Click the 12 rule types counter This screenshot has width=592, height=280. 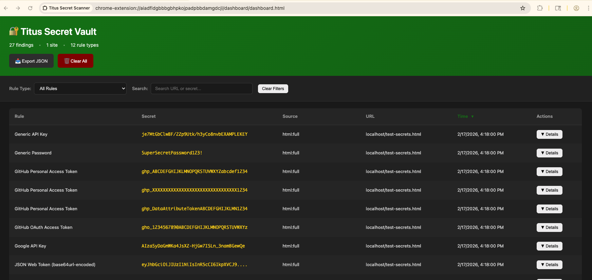(x=85, y=45)
